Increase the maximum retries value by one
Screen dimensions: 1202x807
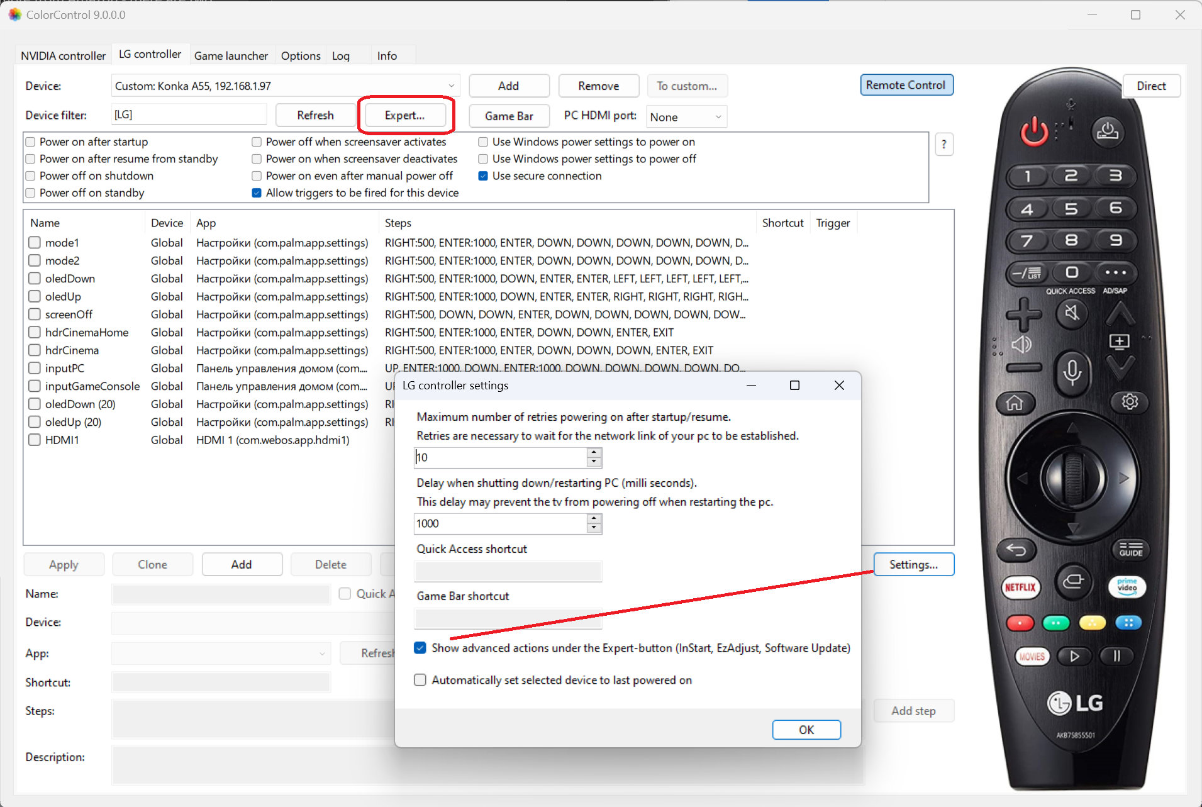click(594, 452)
